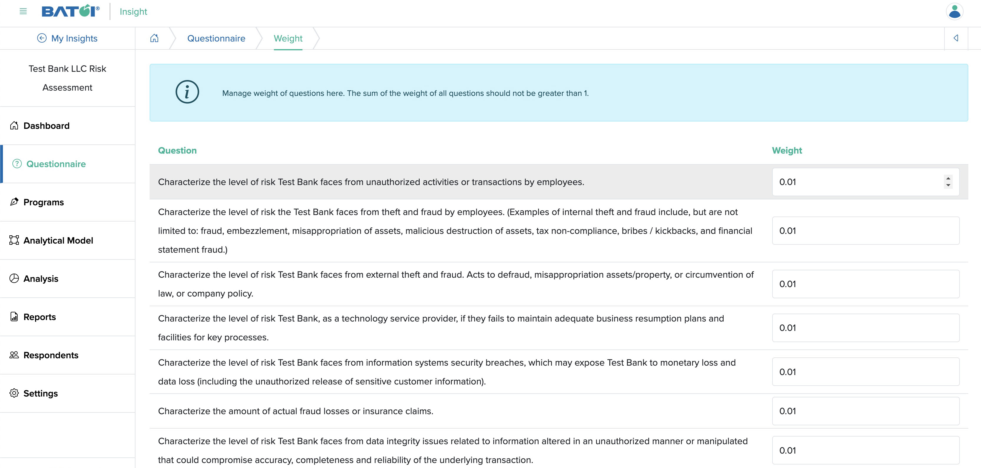981x468 pixels.
Task: Click the Test Bank LLC Risk Assessment title
Action: tap(67, 78)
